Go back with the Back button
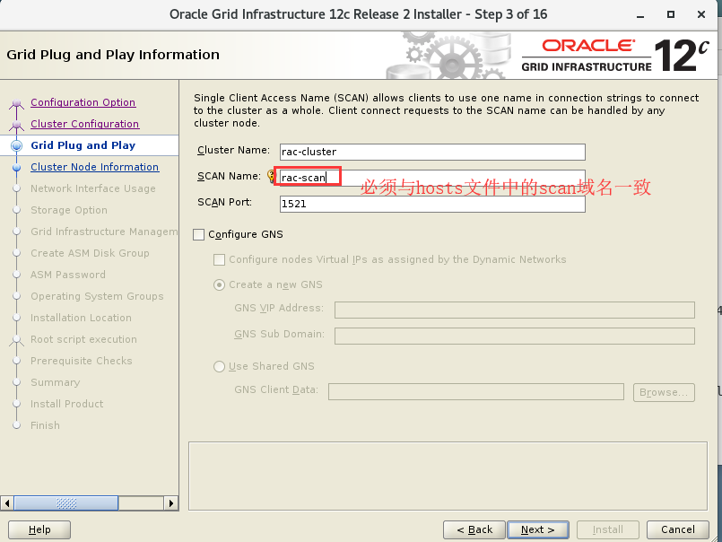Viewport: 722px width, 542px height. tap(474, 529)
